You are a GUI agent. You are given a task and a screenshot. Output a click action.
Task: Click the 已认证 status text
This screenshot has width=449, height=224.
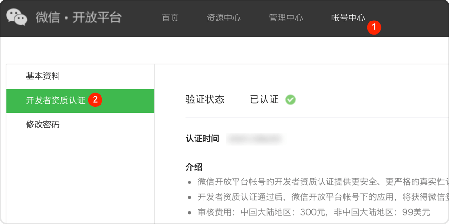point(264,99)
